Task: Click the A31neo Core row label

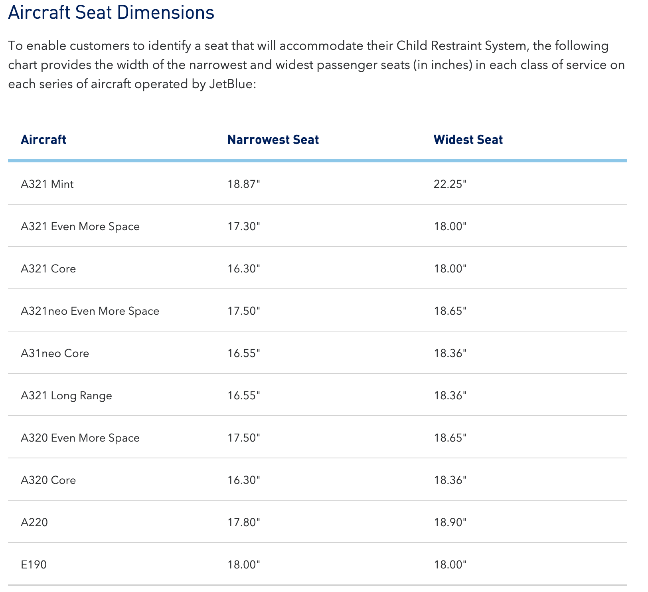Action: pyautogui.click(x=55, y=353)
